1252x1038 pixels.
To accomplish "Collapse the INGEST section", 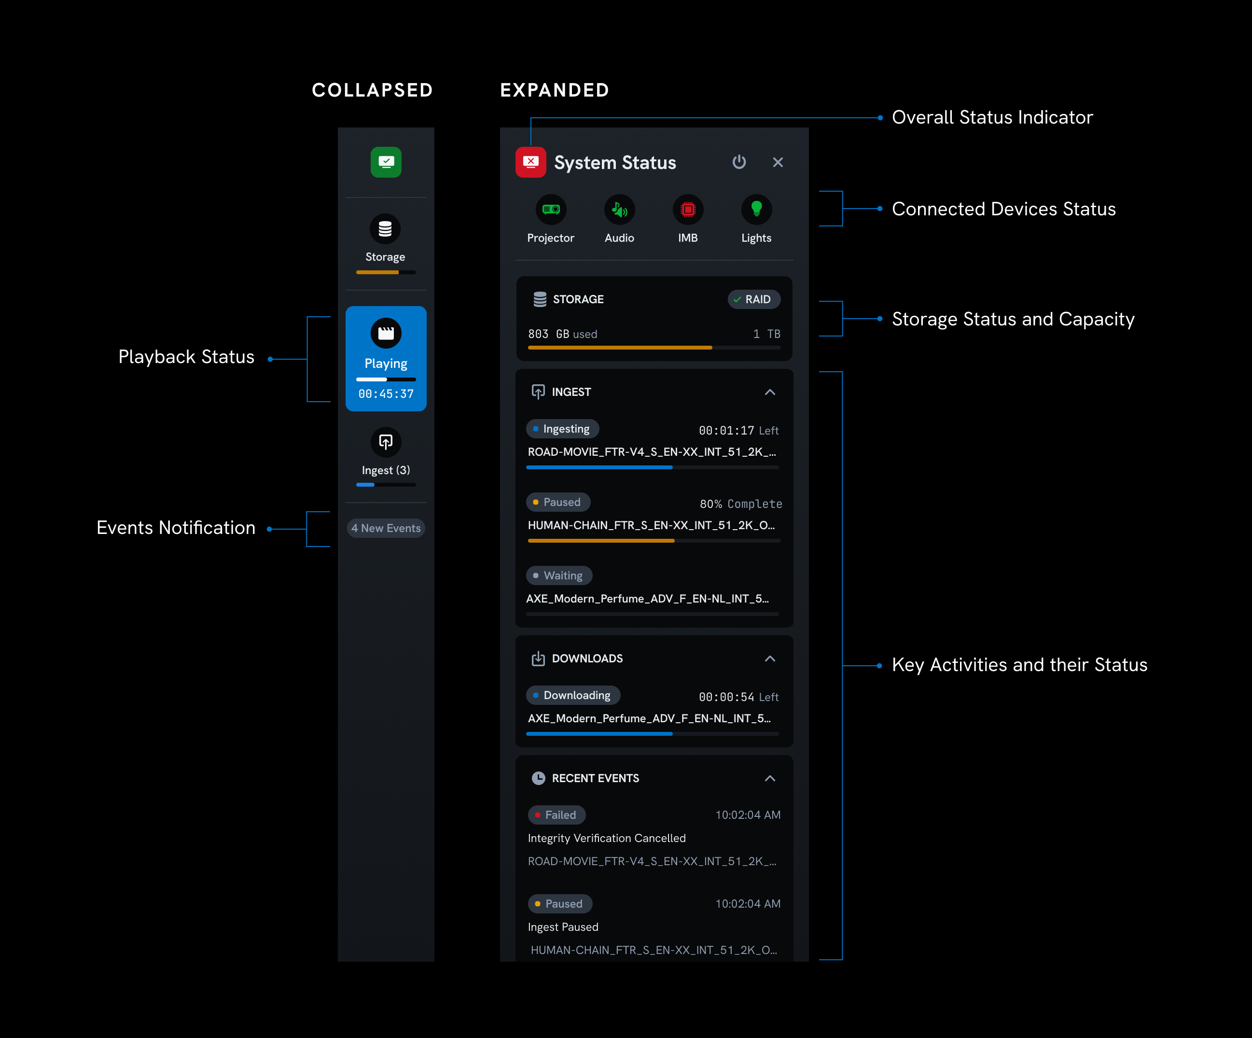I will click(770, 392).
